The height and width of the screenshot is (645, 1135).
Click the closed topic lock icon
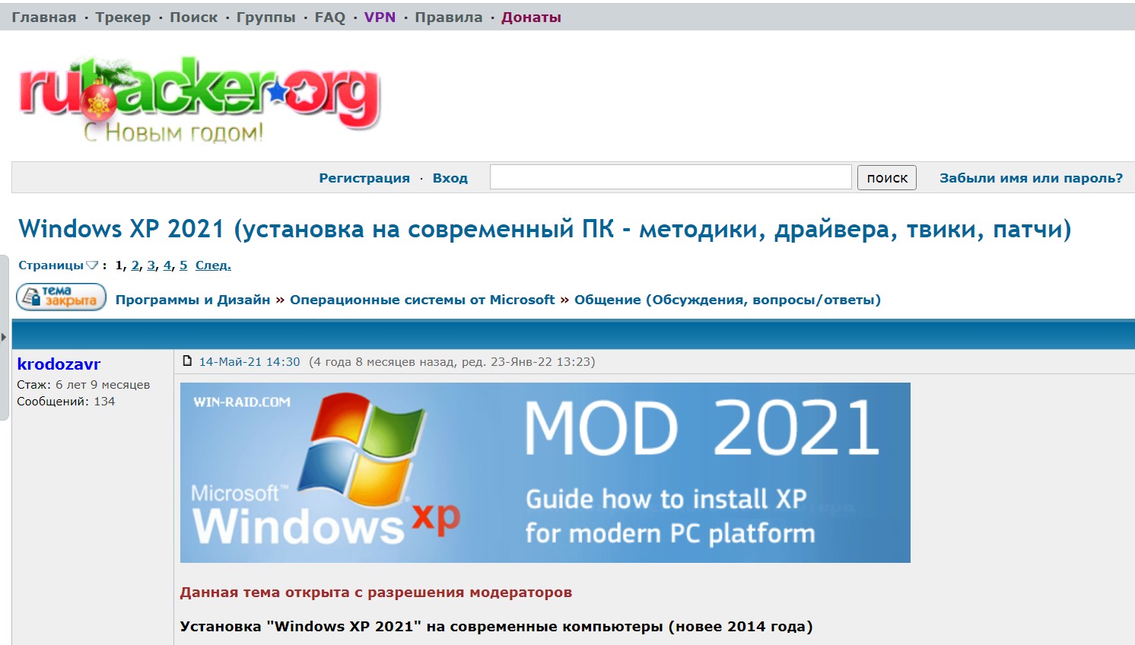click(61, 297)
